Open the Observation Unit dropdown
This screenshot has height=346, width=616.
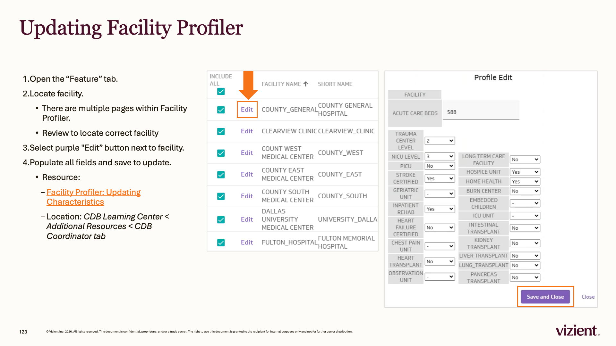coord(440,277)
